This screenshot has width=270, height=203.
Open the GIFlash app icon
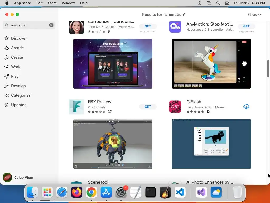pos(175,107)
